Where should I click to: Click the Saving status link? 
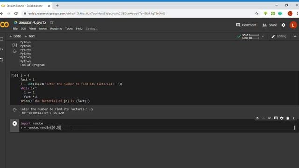92,28
